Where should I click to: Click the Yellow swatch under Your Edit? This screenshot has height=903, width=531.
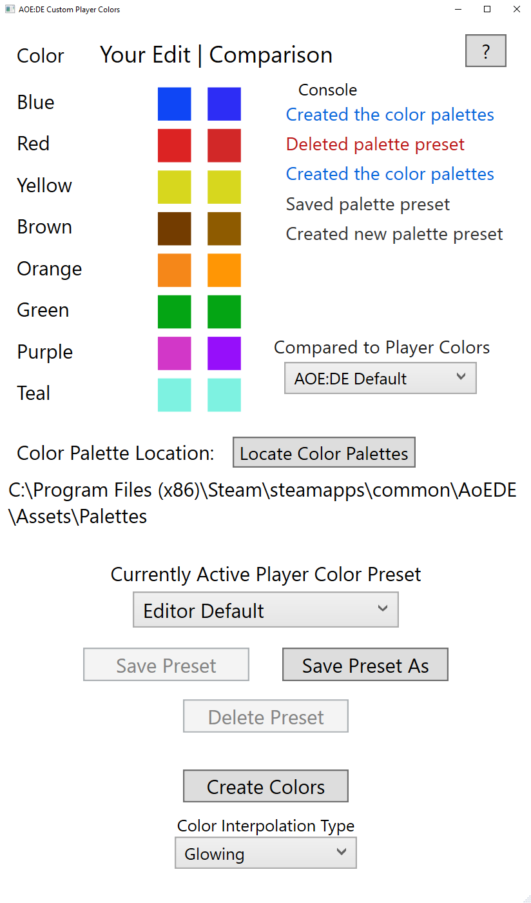pyautogui.click(x=174, y=187)
